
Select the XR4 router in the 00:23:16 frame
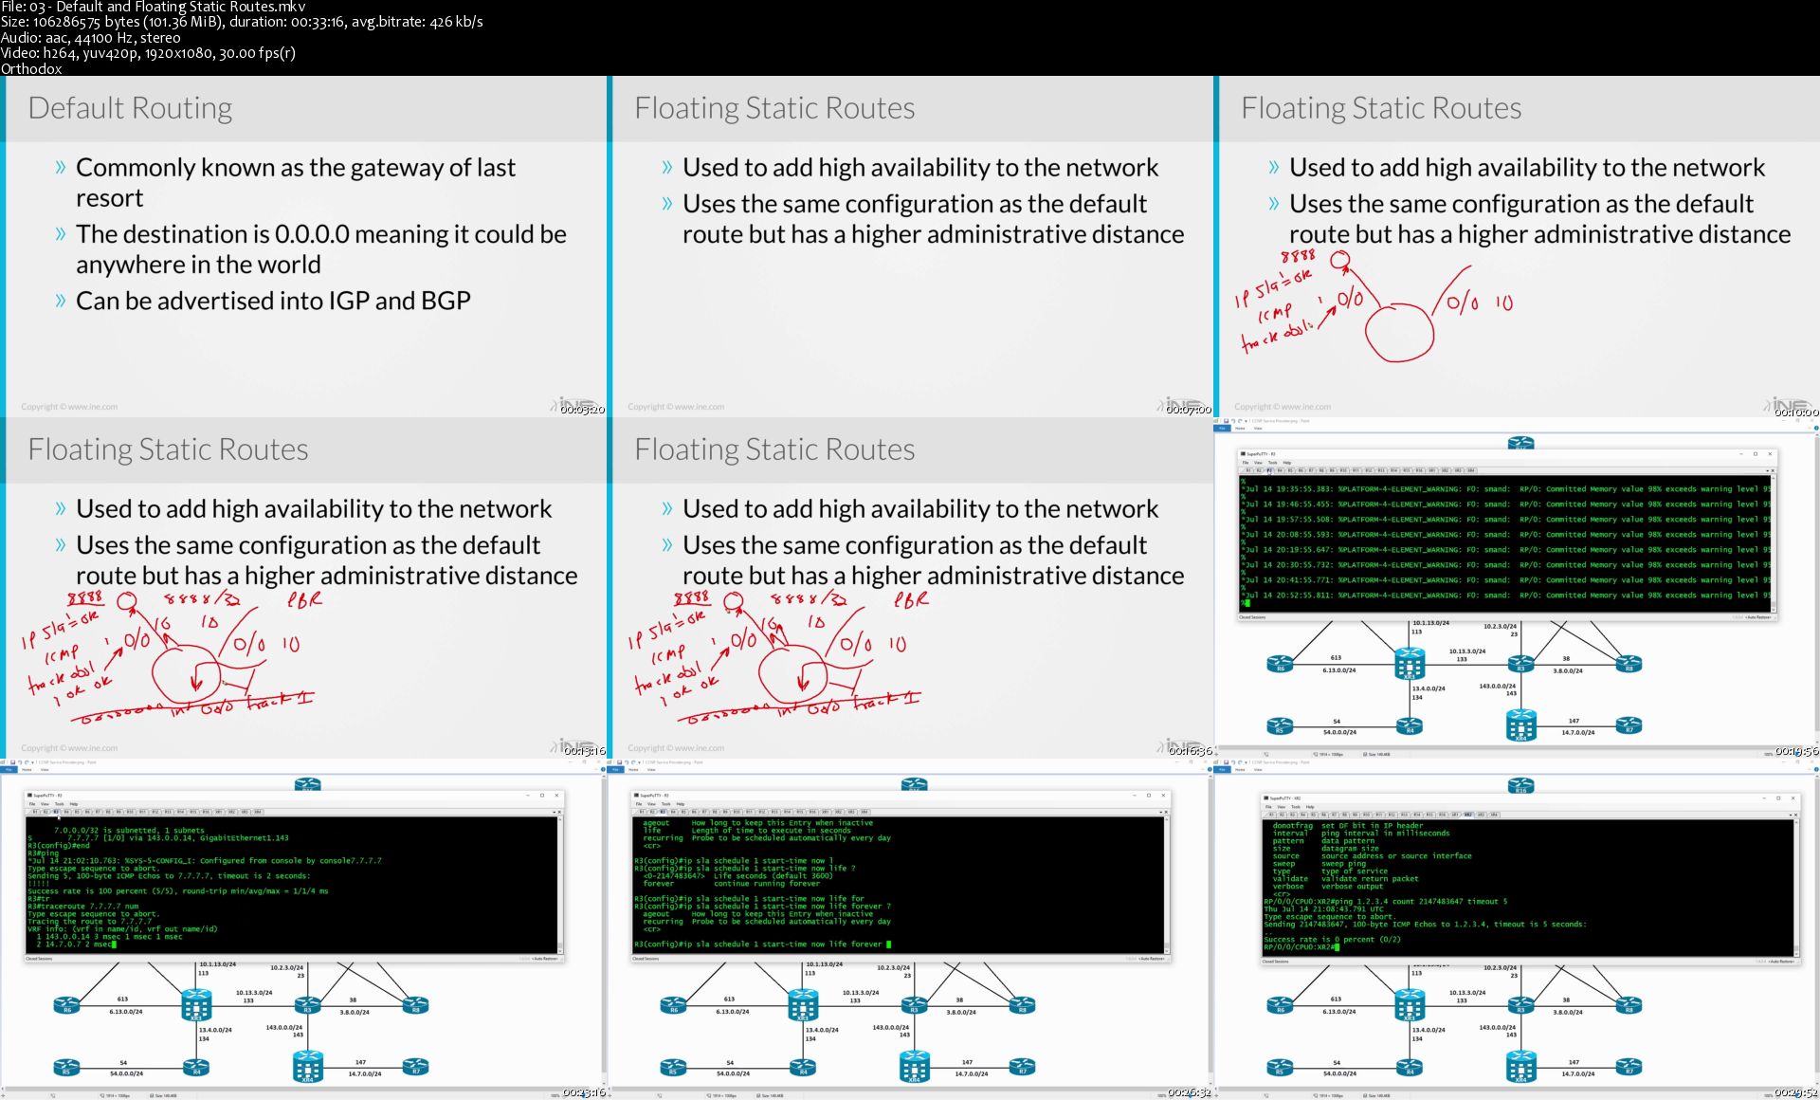[x=307, y=1066]
